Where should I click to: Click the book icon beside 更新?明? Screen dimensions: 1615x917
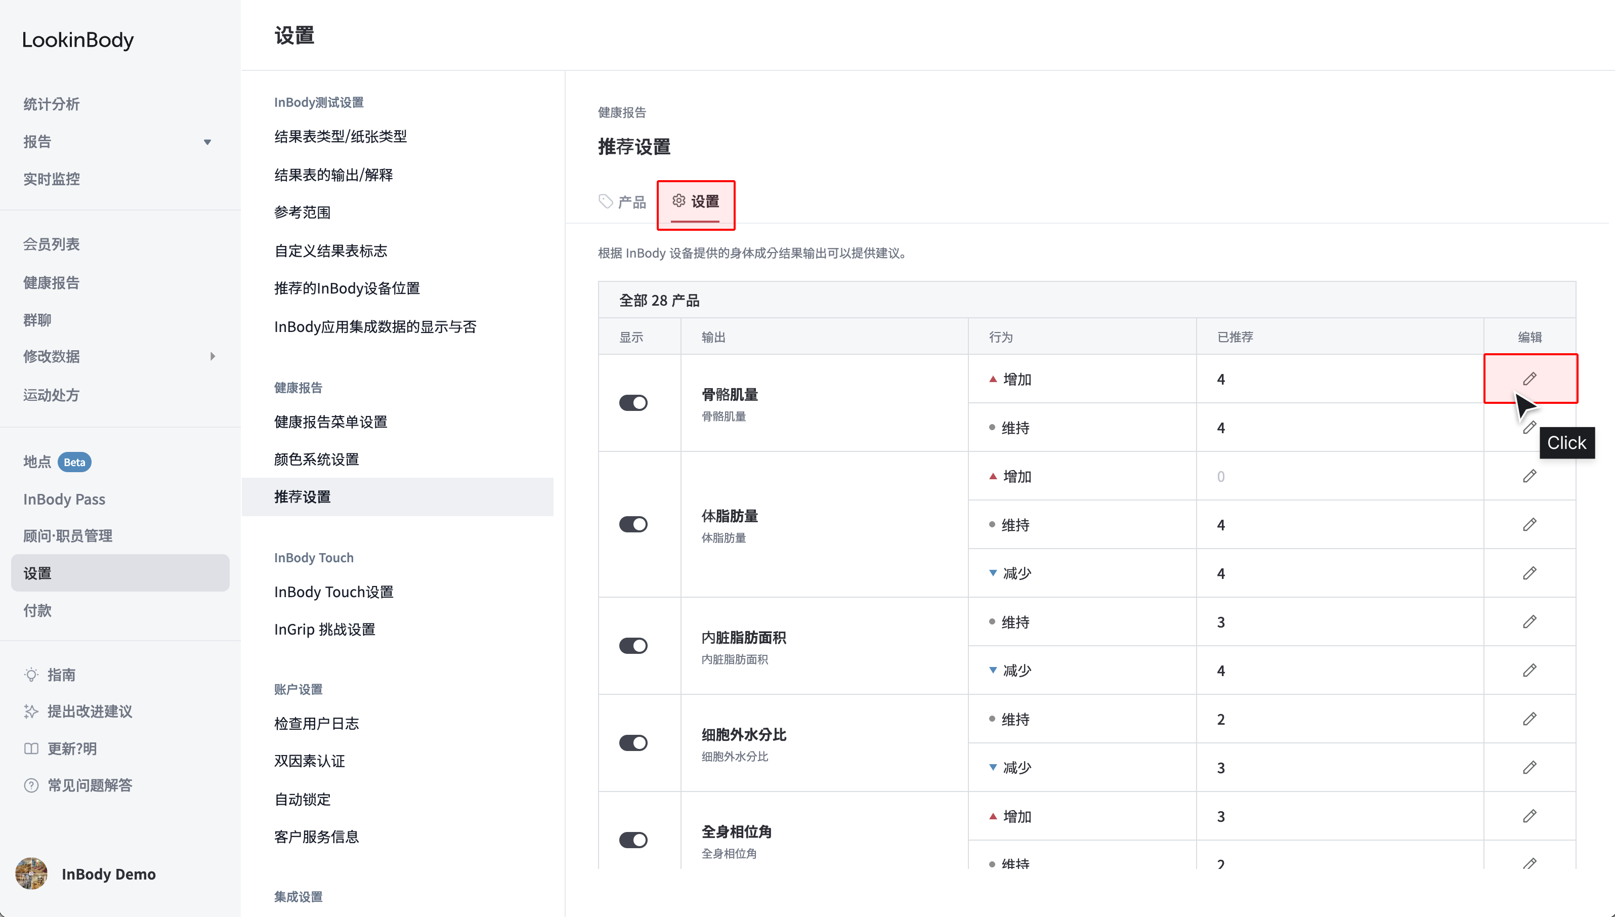[x=31, y=749]
